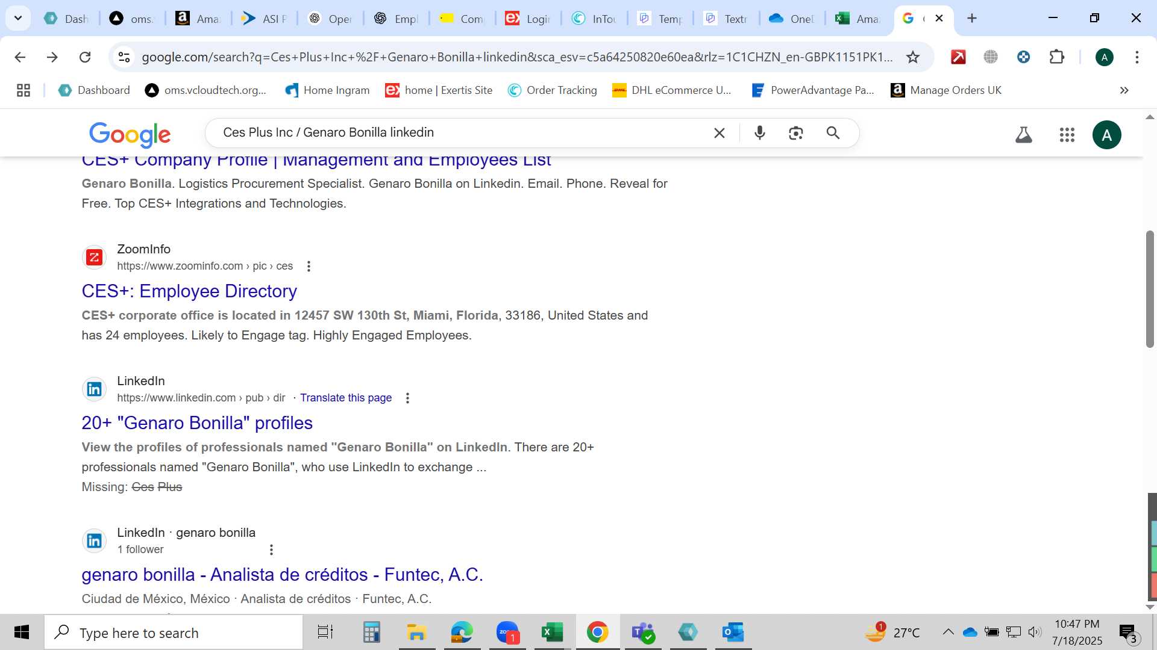Viewport: 1157px width, 650px height.
Task: Open the Dashboard bookmark
Action: (x=94, y=90)
